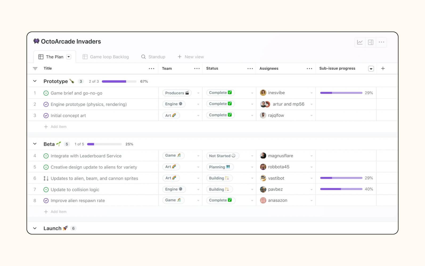Click the Assignees column header
This screenshot has height=266, width=425.
pyautogui.click(x=269, y=68)
